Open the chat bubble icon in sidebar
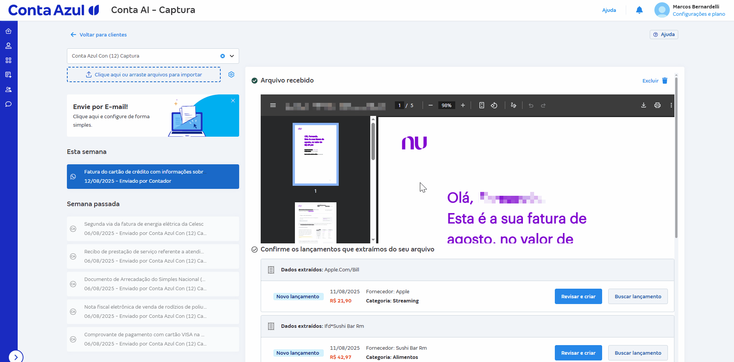 pyautogui.click(x=8, y=104)
